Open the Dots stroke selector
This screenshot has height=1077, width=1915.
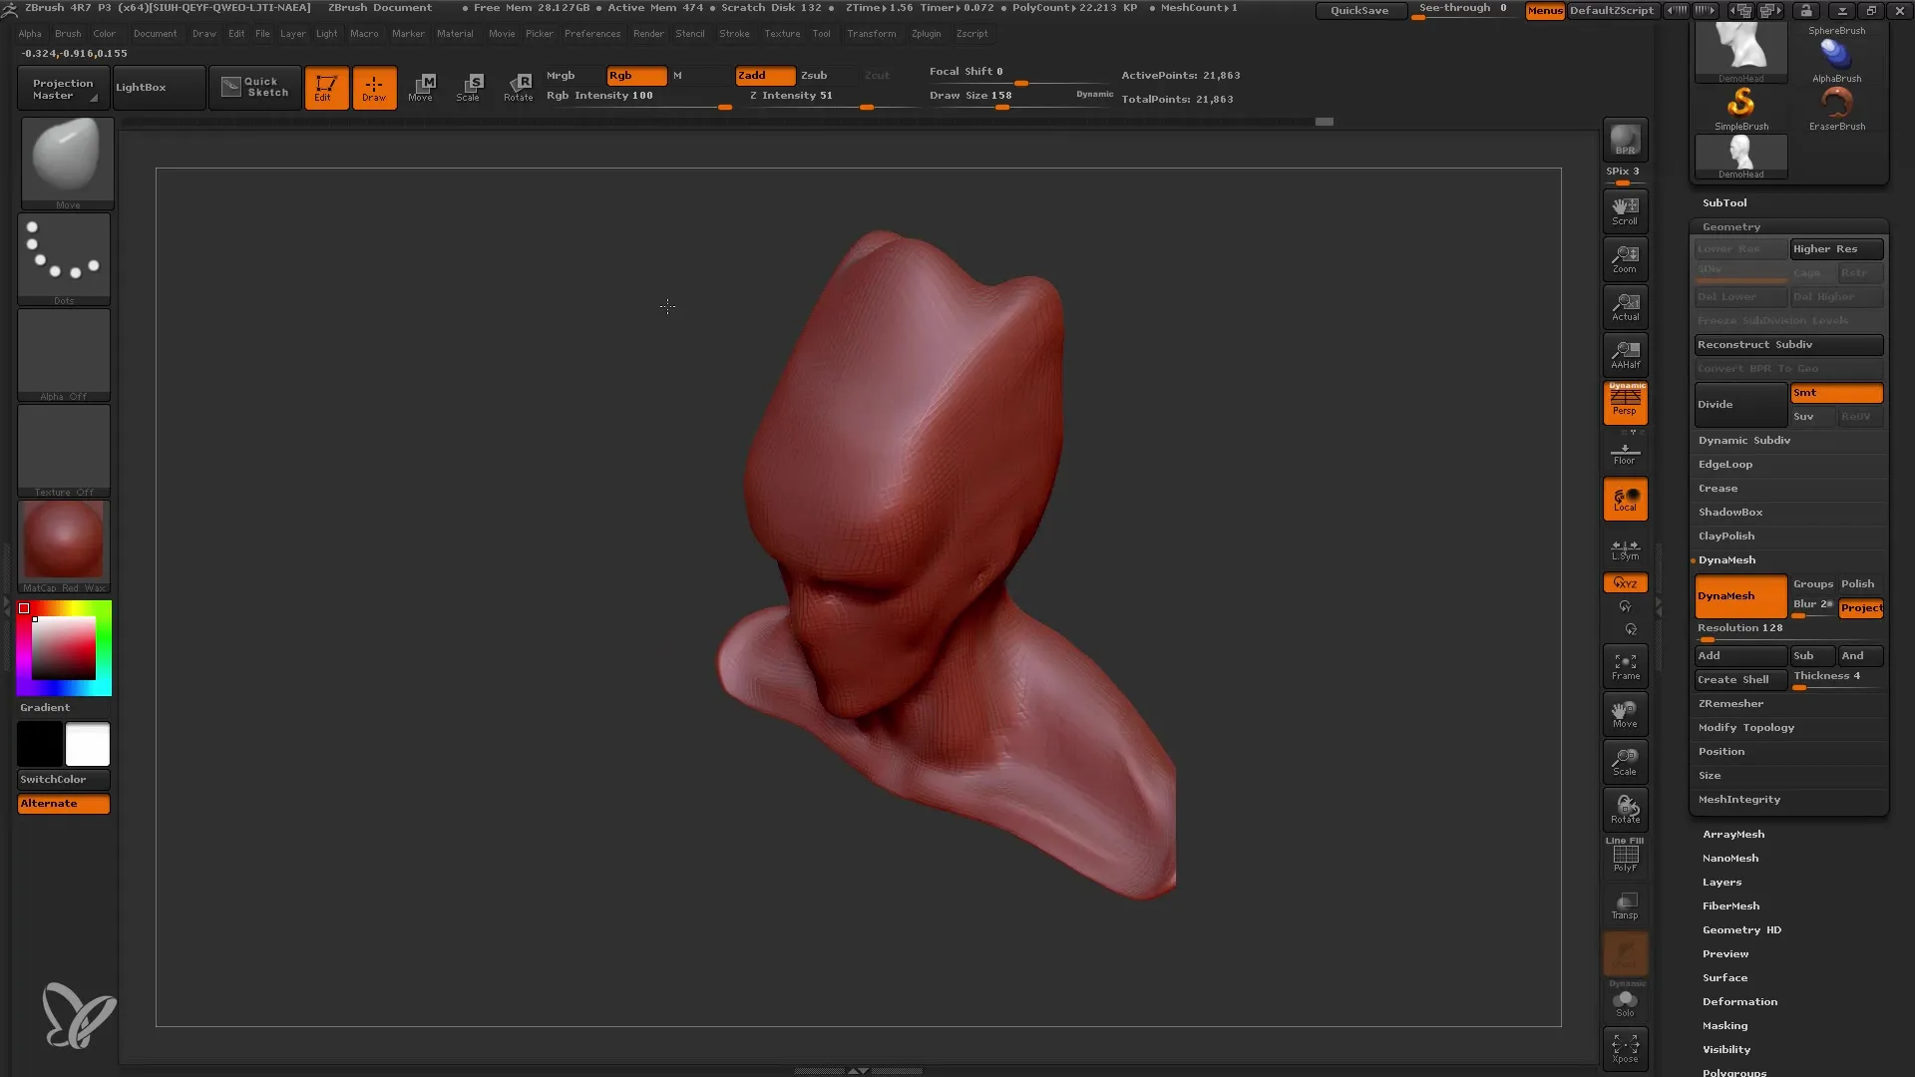[x=64, y=259]
